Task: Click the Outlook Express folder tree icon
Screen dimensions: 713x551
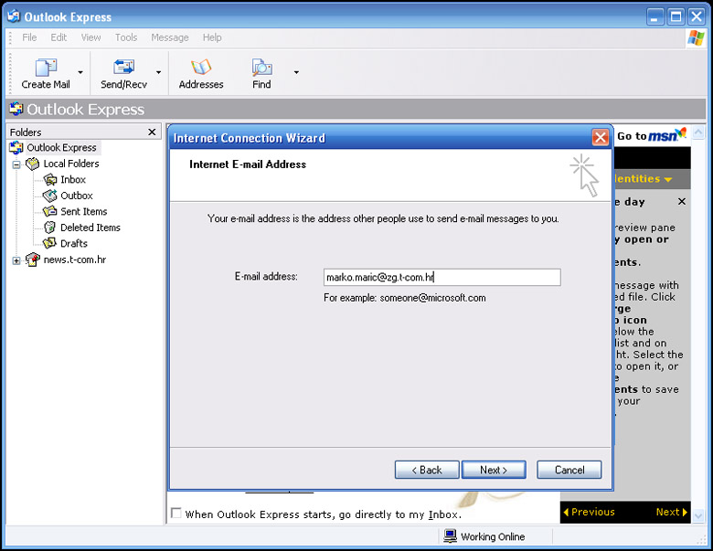Action: (16, 147)
